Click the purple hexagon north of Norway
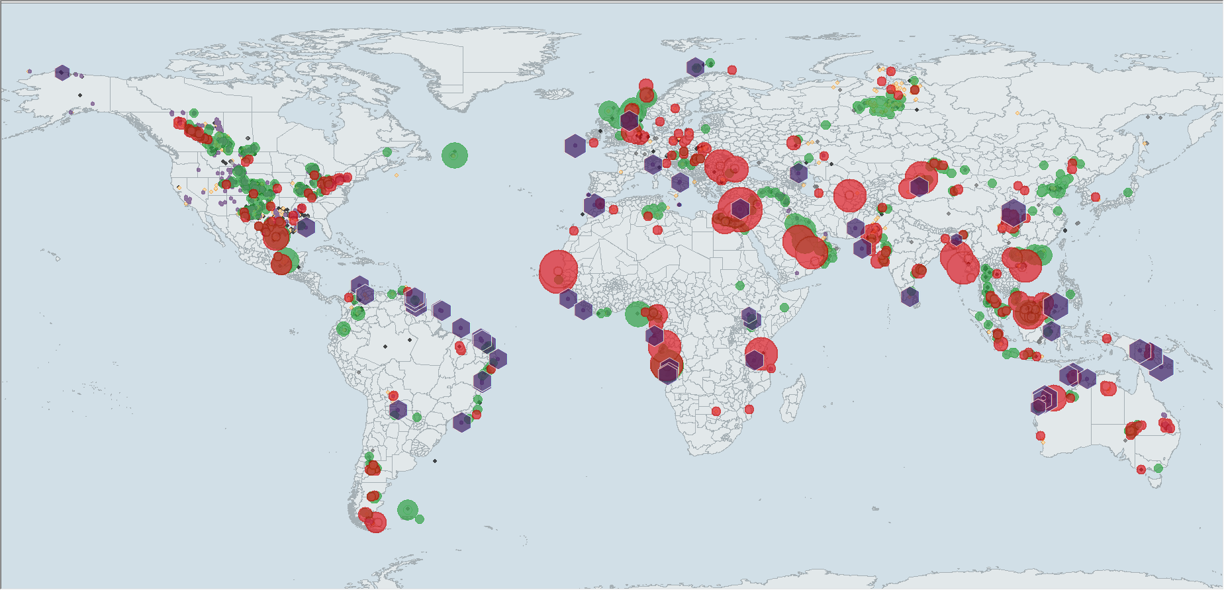The height and width of the screenshot is (590, 1224). (695, 67)
